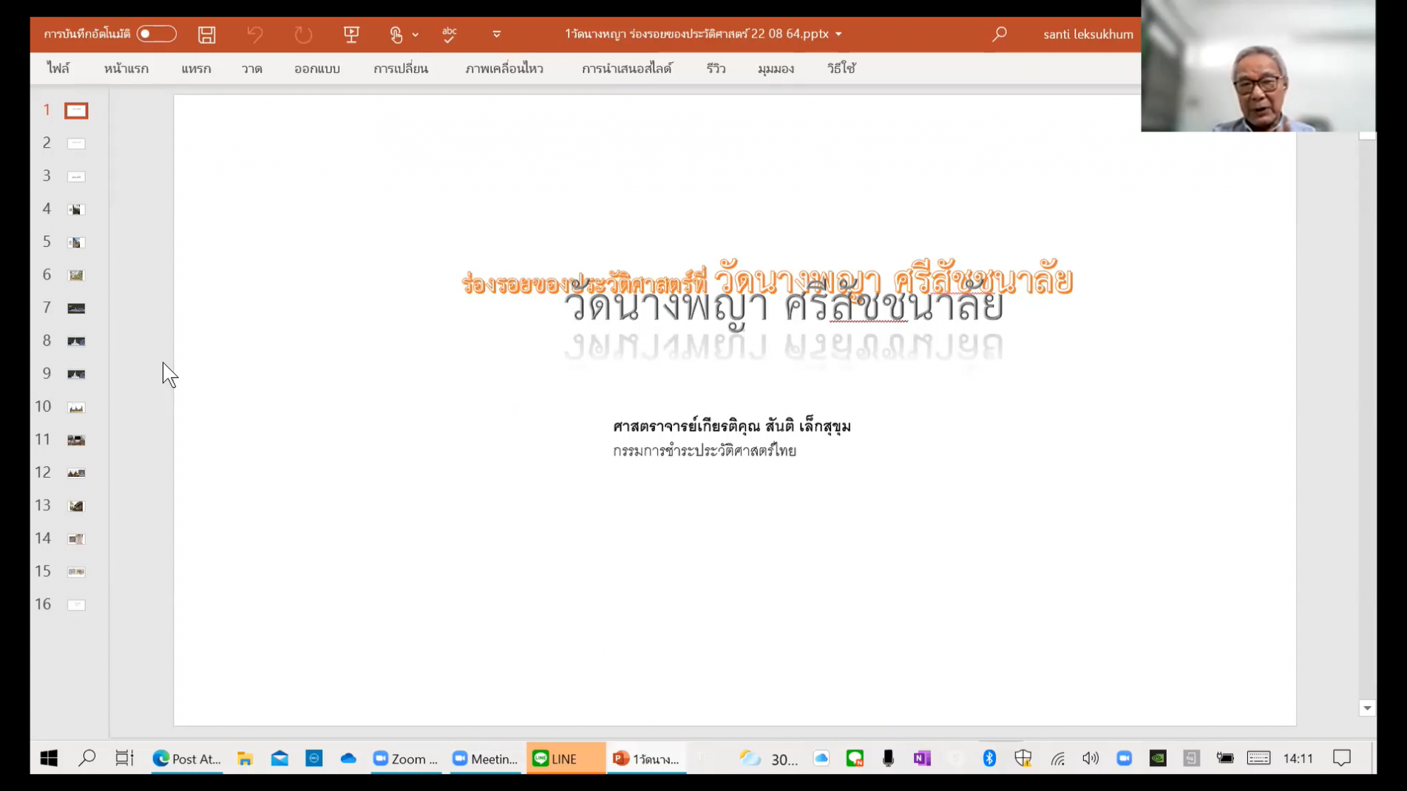Screen dimensions: 1407x791
Task: Click the spell check abc icon
Action: click(x=449, y=34)
